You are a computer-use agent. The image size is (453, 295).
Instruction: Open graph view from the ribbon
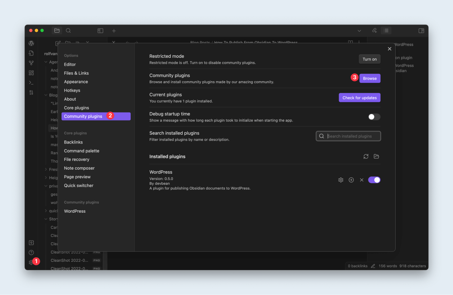pos(31,63)
